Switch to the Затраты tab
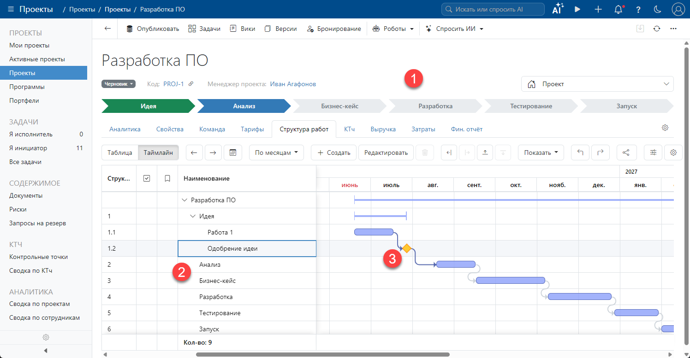Screen dimensions: 690x358 [x=423, y=129]
